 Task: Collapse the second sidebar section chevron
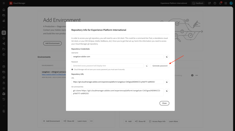click(x=4, y=61)
